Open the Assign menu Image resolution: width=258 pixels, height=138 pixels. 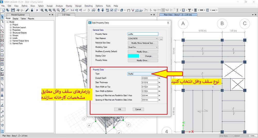(50, 6)
